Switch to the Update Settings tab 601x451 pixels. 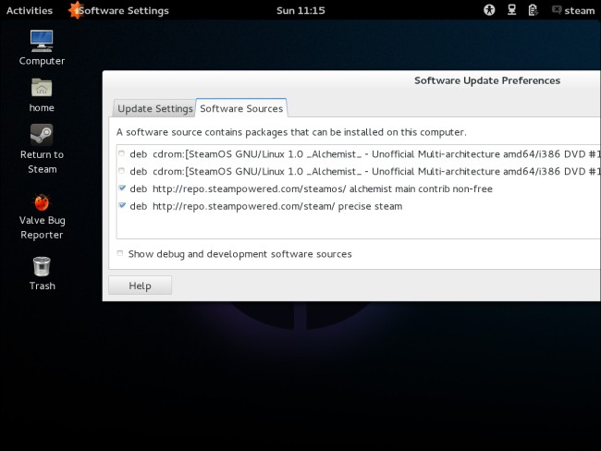point(154,108)
